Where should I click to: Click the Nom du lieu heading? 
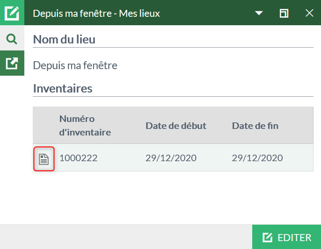pyautogui.click(x=64, y=39)
